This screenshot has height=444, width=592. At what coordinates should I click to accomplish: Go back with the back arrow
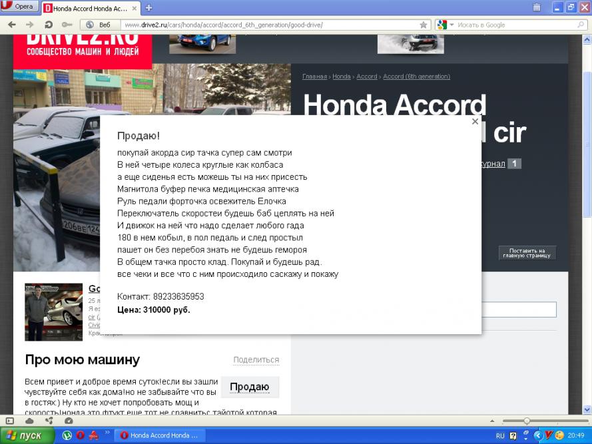[x=12, y=25]
